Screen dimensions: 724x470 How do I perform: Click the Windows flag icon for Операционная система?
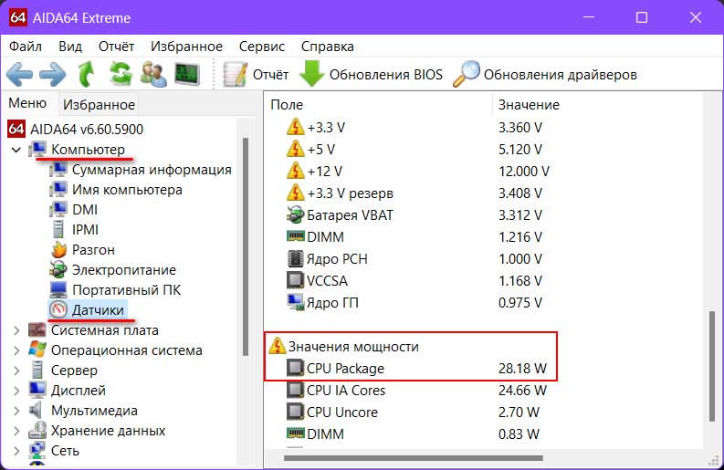pos(37,350)
